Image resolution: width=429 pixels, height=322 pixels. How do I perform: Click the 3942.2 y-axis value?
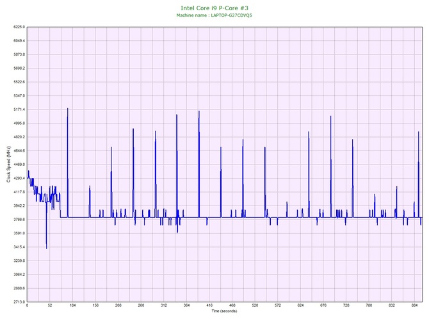[19, 205]
